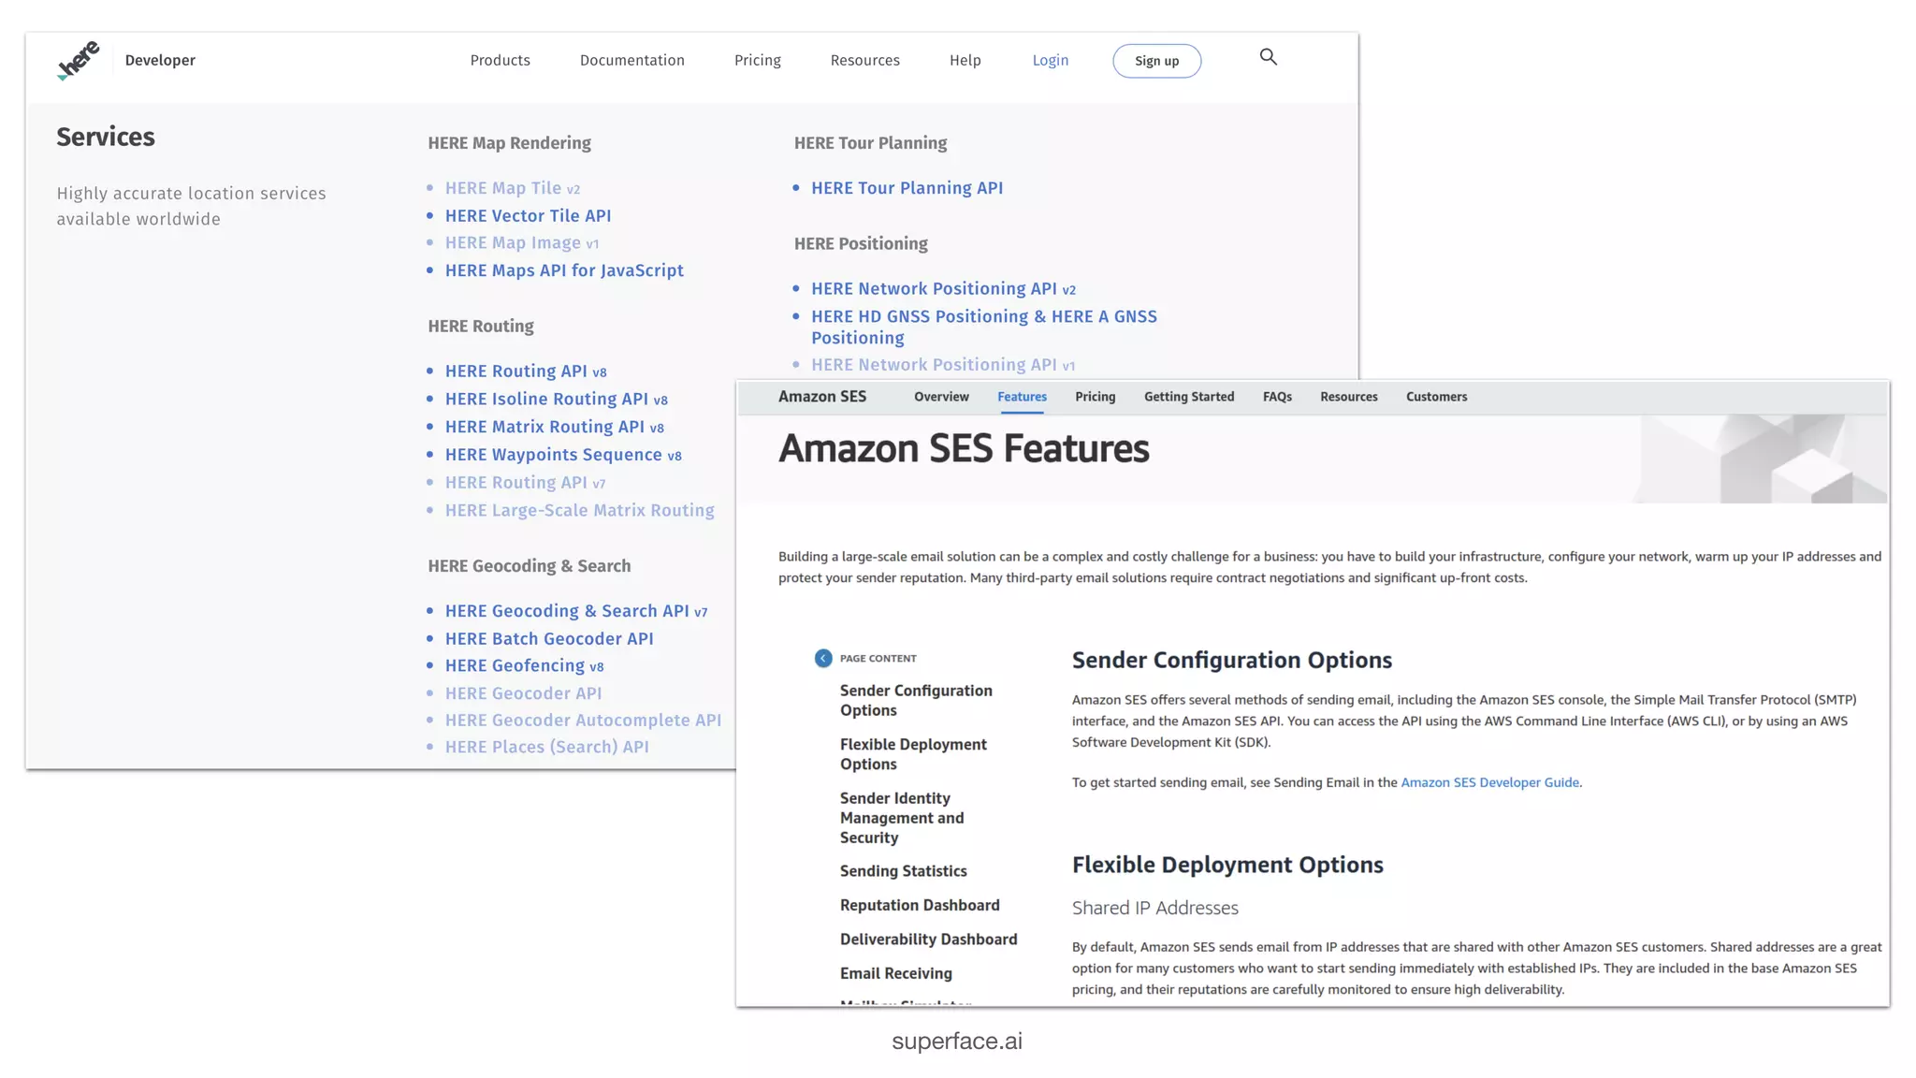Open the Documentation menu

click(x=631, y=60)
